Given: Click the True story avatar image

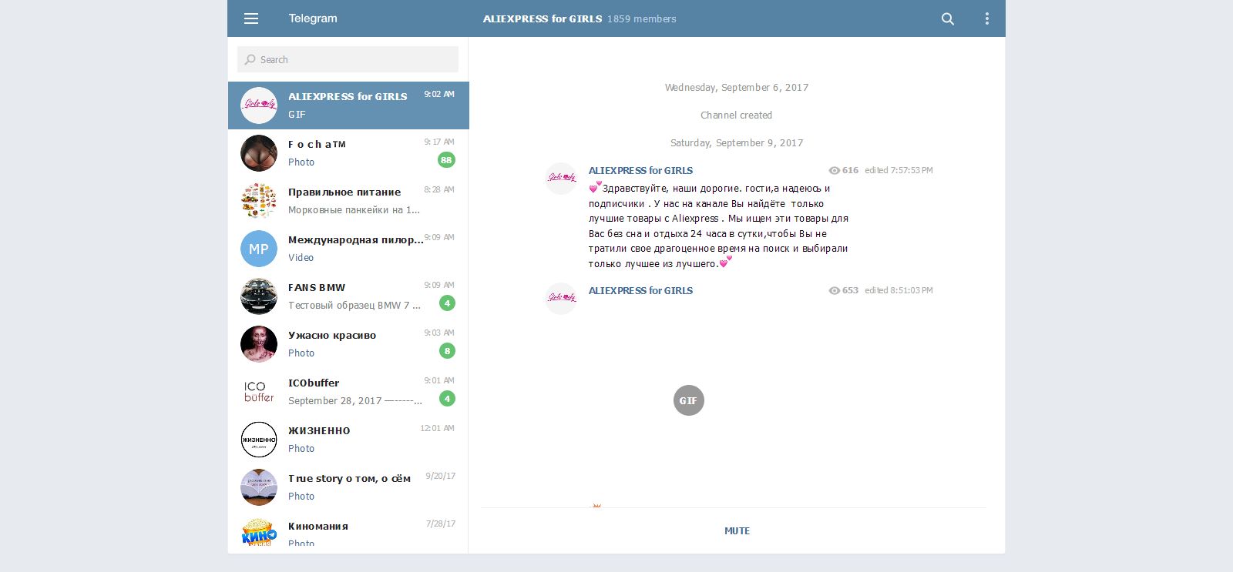Looking at the screenshot, I should 259,487.
